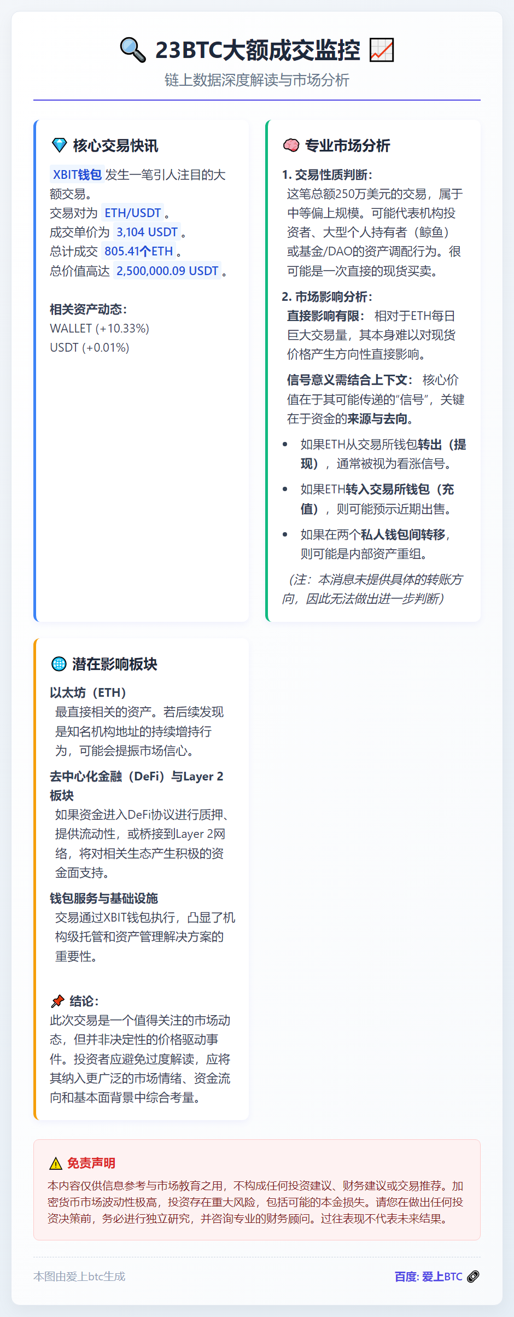514x1317 pixels.
Task: Click the globe icon beside 潜在影响板块
Action: [59, 664]
